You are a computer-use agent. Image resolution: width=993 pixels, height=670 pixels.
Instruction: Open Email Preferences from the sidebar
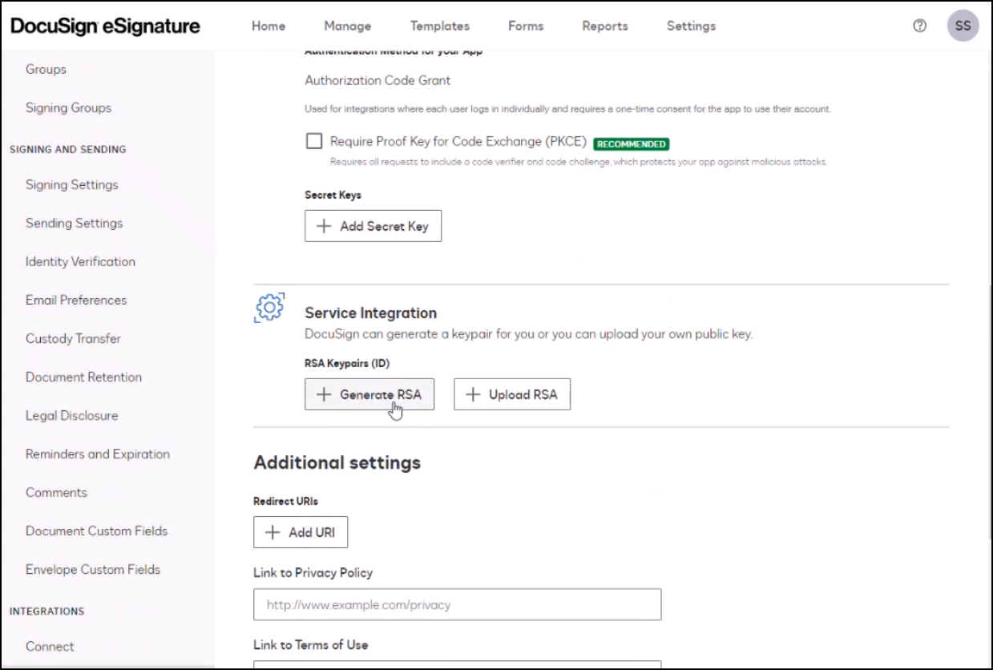[76, 301]
